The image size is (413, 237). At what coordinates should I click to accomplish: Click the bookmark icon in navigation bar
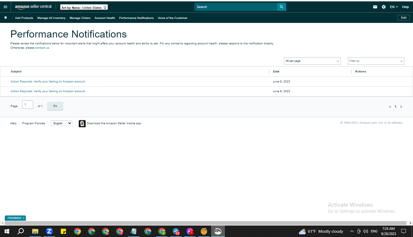(5, 18)
